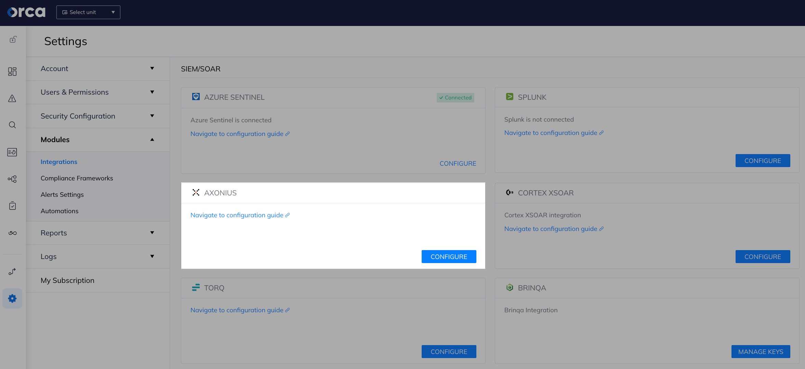Image resolution: width=805 pixels, height=369 pixels.
Task: Click MANAGE KEYS on the Brinqa card
Action: pos(761,352)
